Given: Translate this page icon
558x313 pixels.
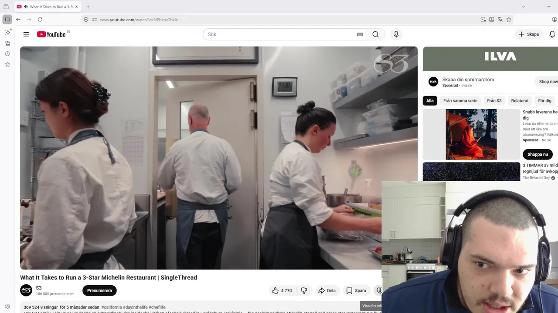Looking at the screenshot, I should [x=500, y=20].
